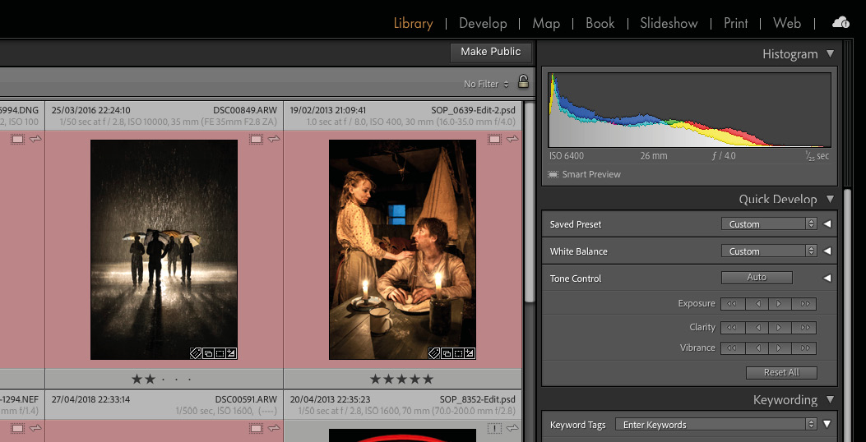Open the Saved Preset dropdown
Image resolution: width=866 pixels, height=442 pixels.
(x=769, y=224)
